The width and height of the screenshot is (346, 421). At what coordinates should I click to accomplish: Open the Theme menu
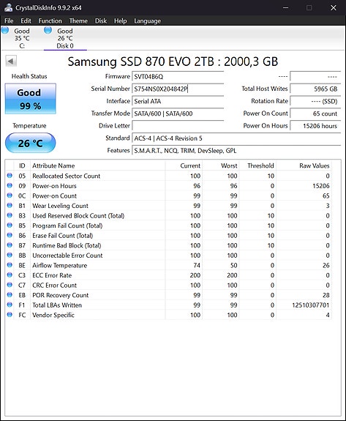(78, 21)
